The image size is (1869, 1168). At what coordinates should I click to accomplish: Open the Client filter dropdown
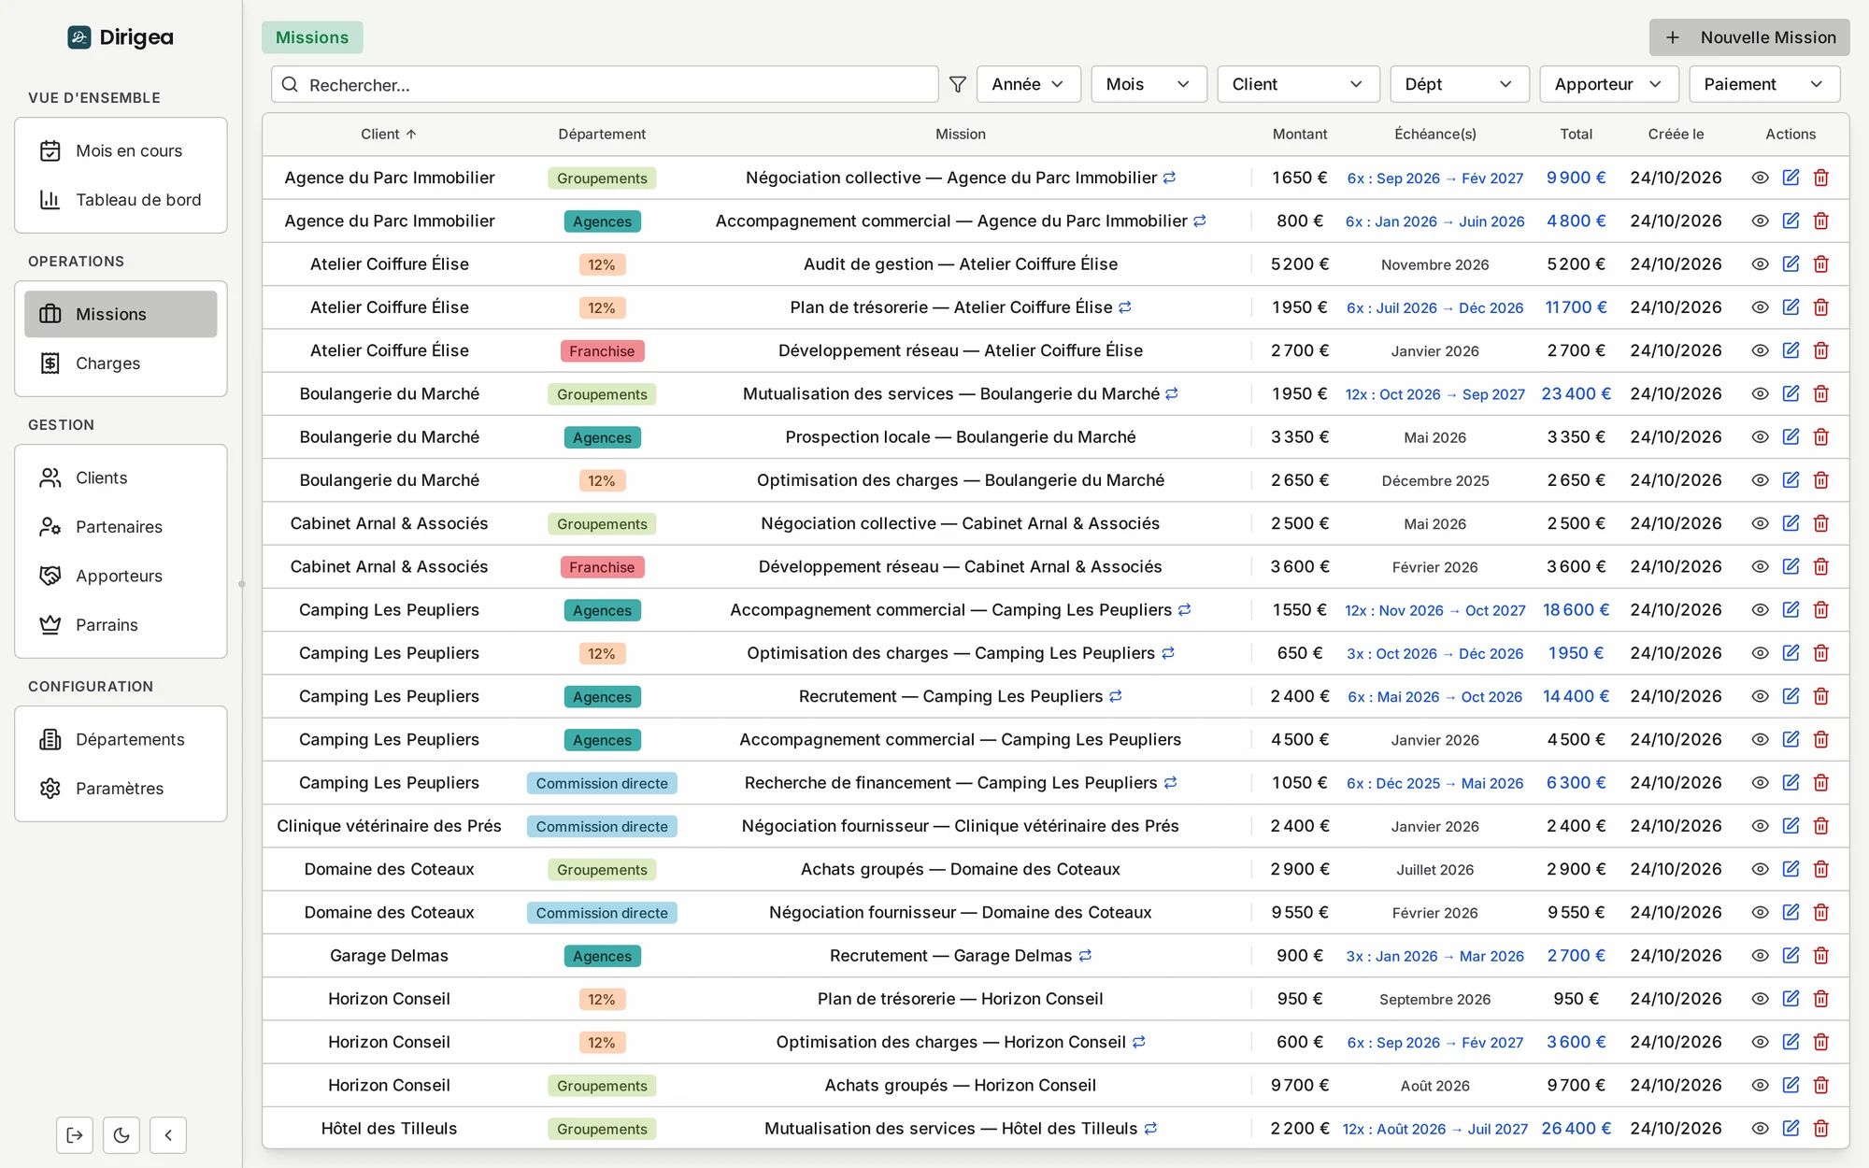click(x=1298, y=84)
